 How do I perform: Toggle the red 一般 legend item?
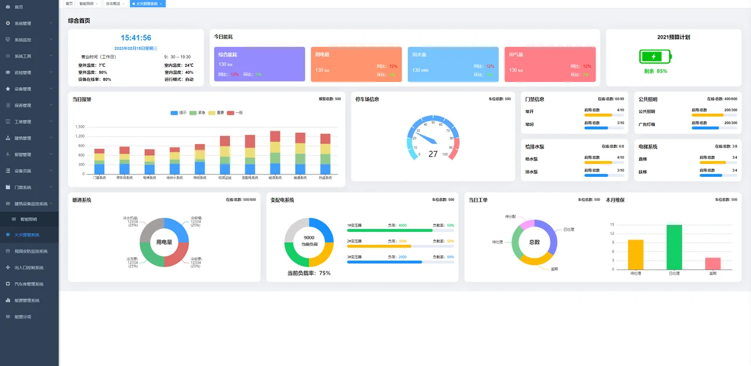tap(235, 112)
